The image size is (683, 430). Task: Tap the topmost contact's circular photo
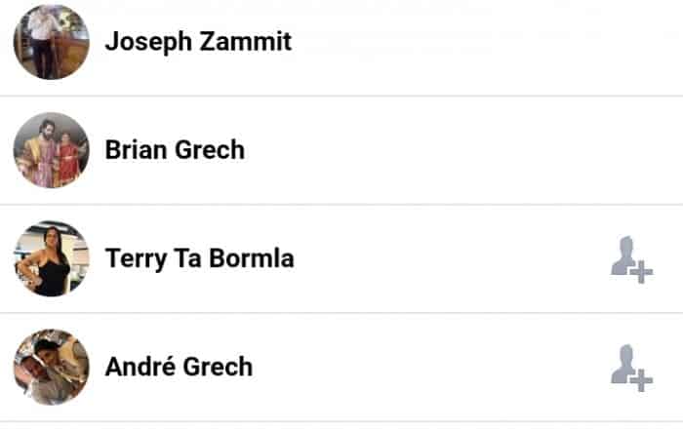[x=51, y=42]
